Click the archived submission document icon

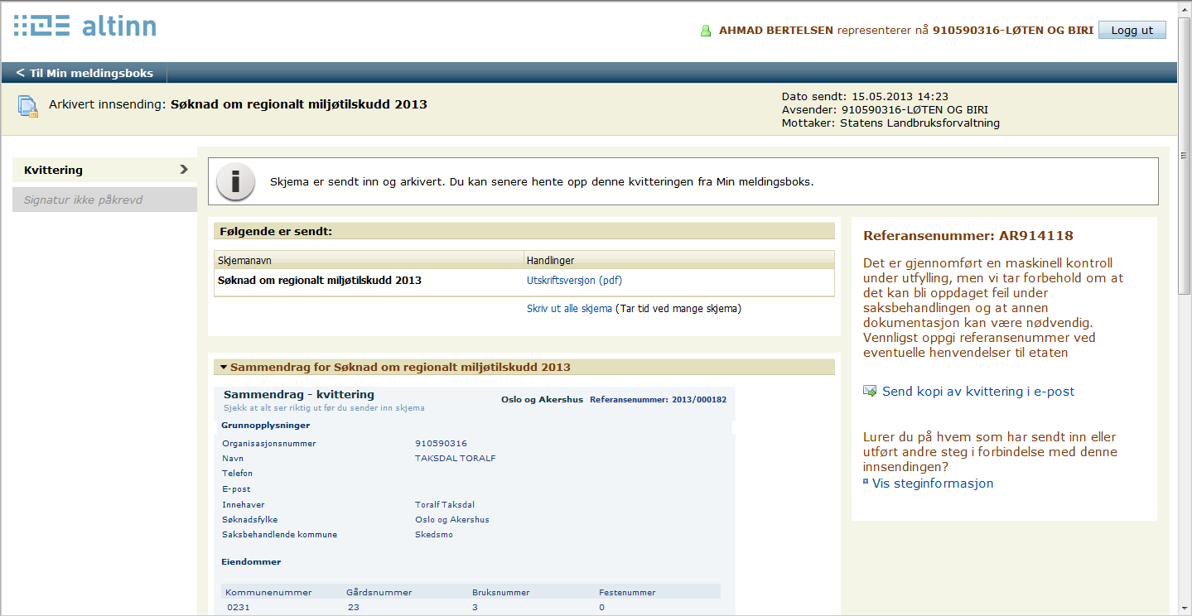[x=28, y=106]
